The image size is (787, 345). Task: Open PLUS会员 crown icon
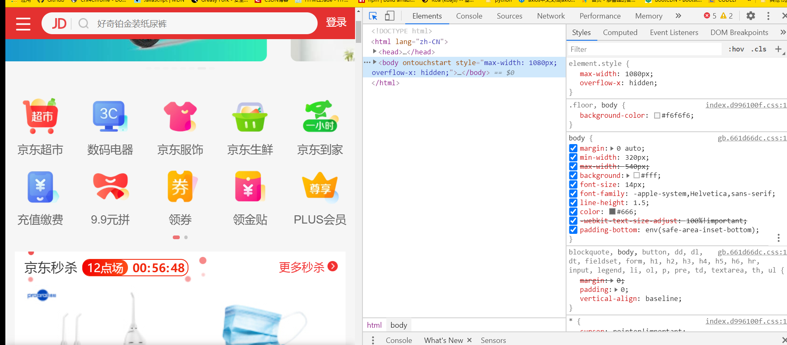coord(320,187)
